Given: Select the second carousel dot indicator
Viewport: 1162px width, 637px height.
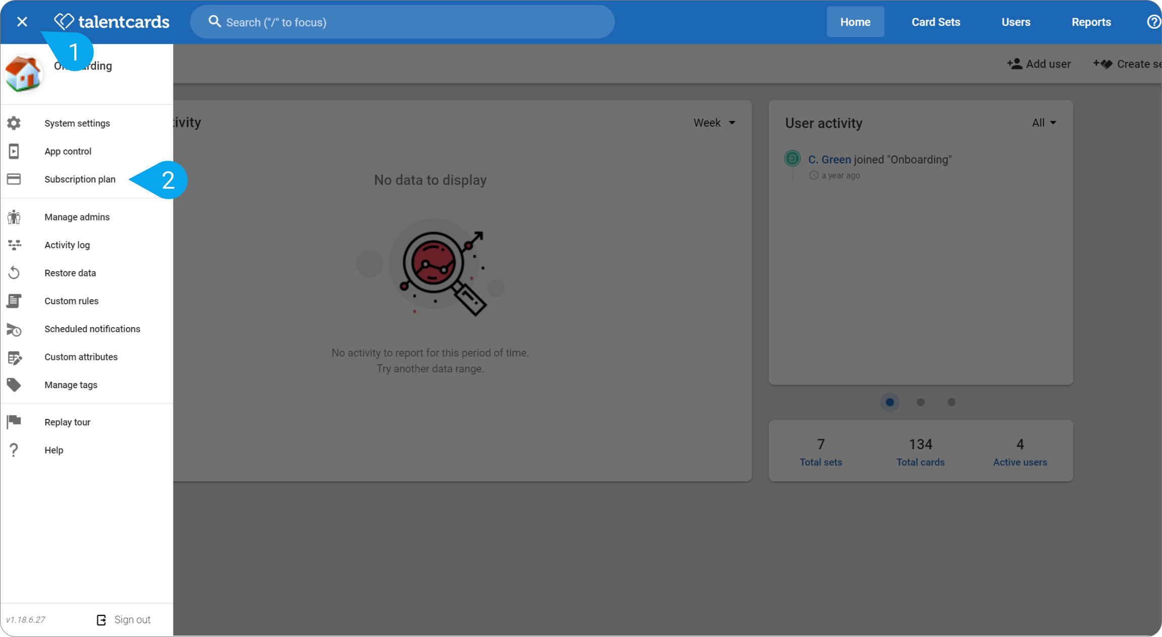Looking at the screenshot, I should (x=921, y=402).
